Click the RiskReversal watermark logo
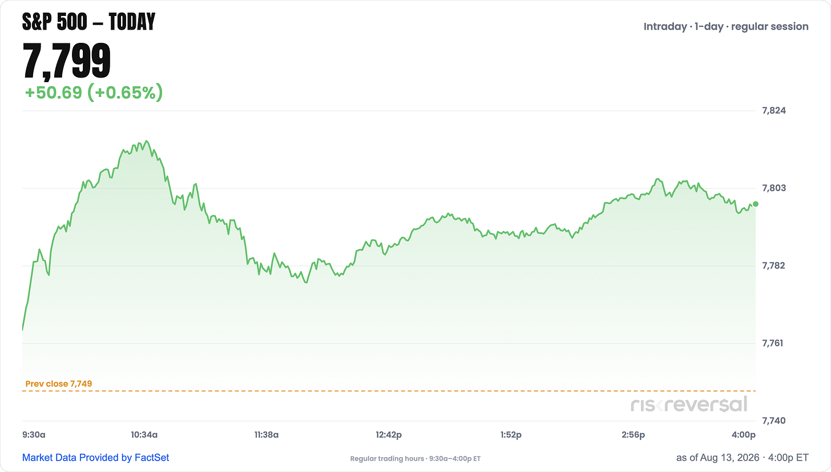The image size is (831, 472). 689,405
